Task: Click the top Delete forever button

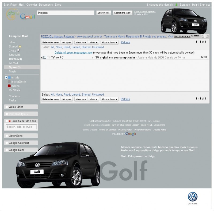Action: pos(51,43)
